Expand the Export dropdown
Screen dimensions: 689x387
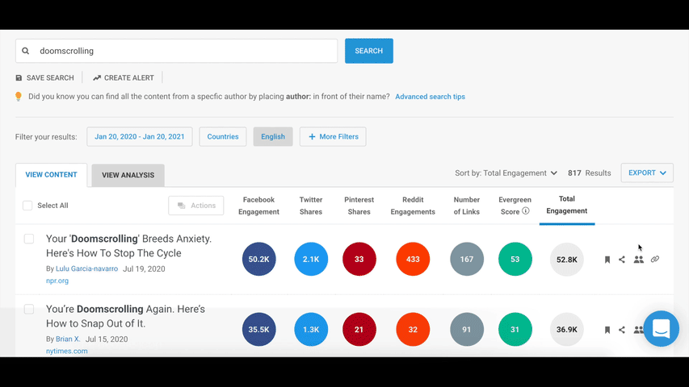(646, 173)
